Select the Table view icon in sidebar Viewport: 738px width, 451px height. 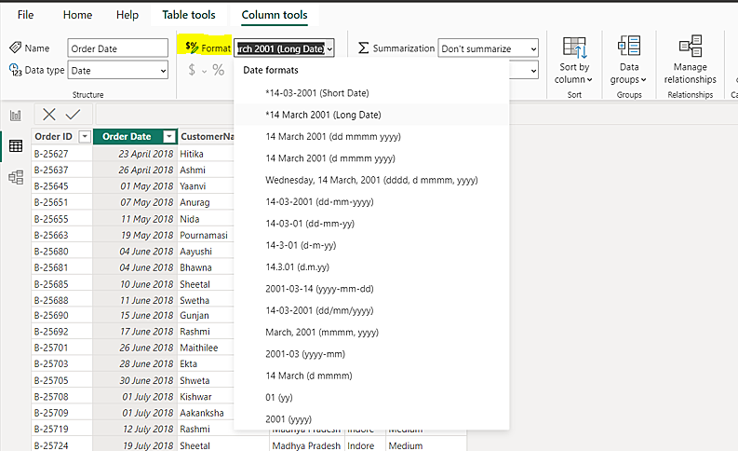[x=16, y=146]
